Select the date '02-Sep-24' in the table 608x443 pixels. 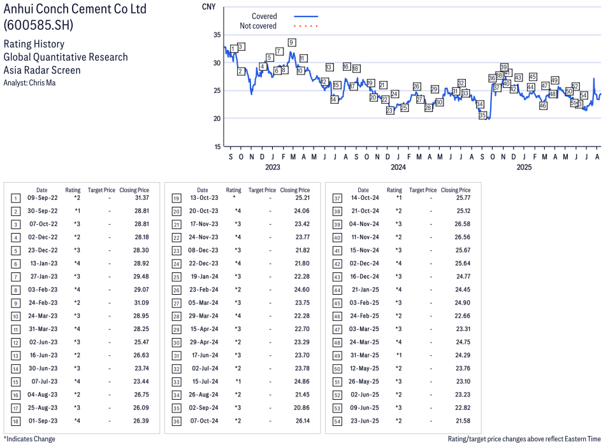(x=203, y=408)
